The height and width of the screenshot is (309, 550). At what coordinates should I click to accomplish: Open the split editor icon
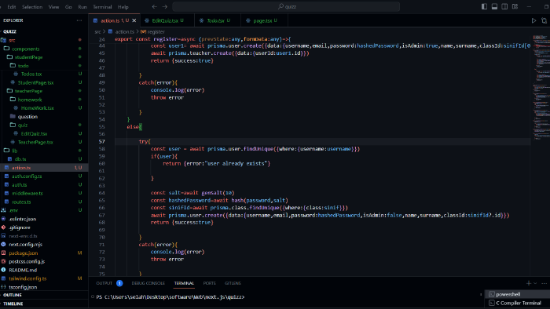click(544, 20)
